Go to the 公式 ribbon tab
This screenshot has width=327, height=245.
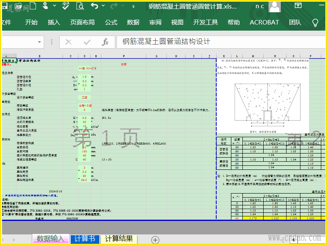point(111,22)
